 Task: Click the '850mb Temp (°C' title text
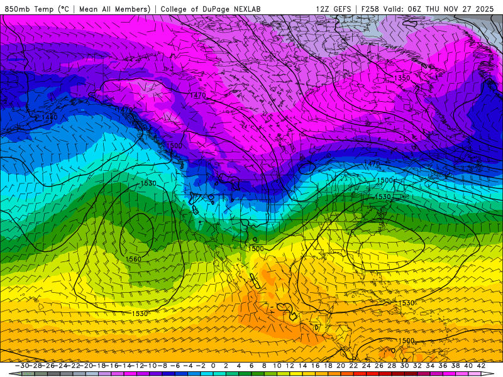pos(37,9)
